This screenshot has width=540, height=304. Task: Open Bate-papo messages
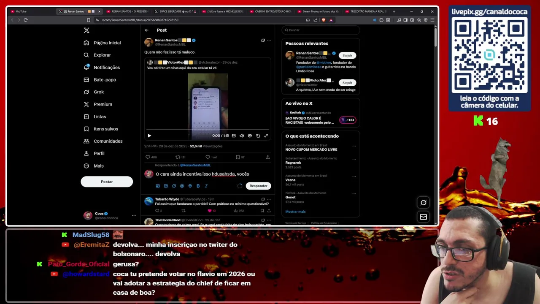pos(100,79)
